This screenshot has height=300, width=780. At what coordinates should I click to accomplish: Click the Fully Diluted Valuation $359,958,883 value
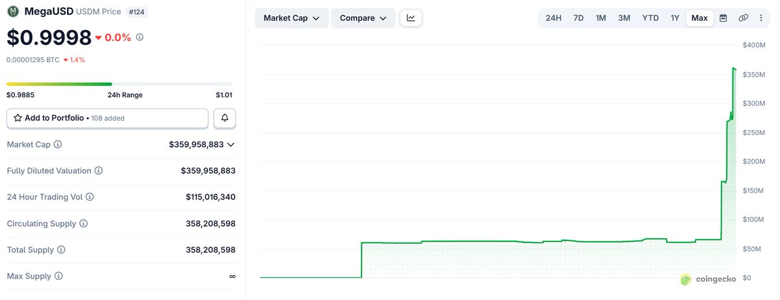[x=208, y=171]
